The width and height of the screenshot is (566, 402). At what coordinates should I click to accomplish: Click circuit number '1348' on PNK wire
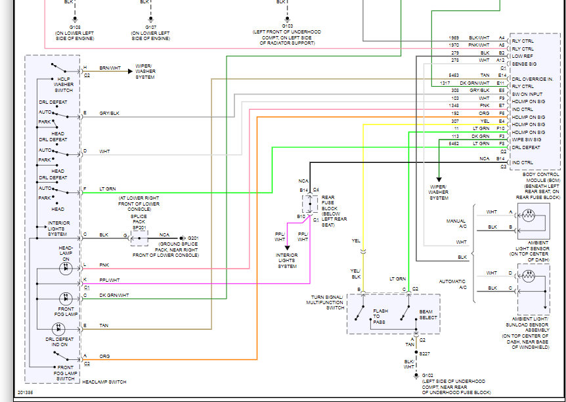tap(454, 106)
